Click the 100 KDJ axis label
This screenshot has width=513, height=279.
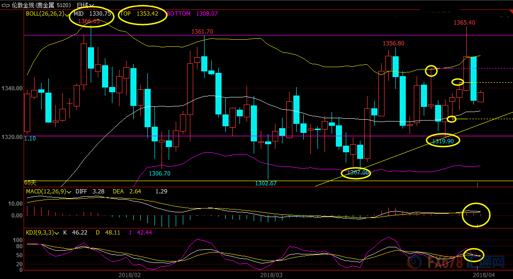pyautogui.click(x=17, y=240)
